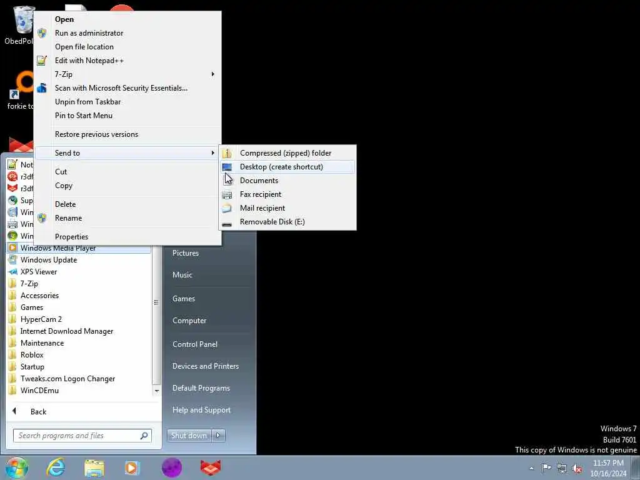Click the network tray icon
This screenshot has height=480, width=640.
tap(562, 468)
